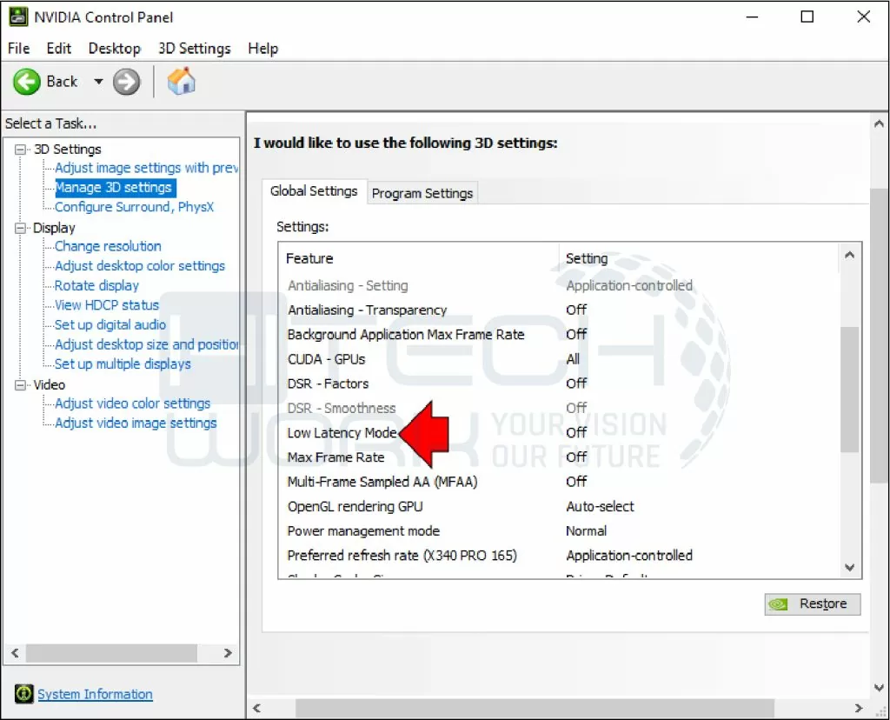Click task pane scroll left arrow
The image size is (890, 720).
(x=16, y=653)
